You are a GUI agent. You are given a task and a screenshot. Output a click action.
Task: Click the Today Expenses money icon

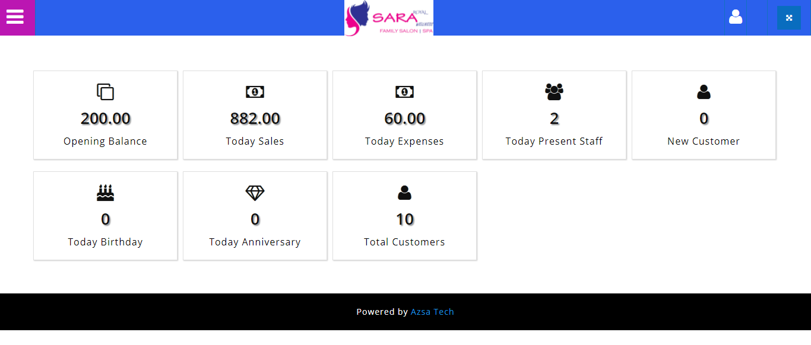(404, 92)
